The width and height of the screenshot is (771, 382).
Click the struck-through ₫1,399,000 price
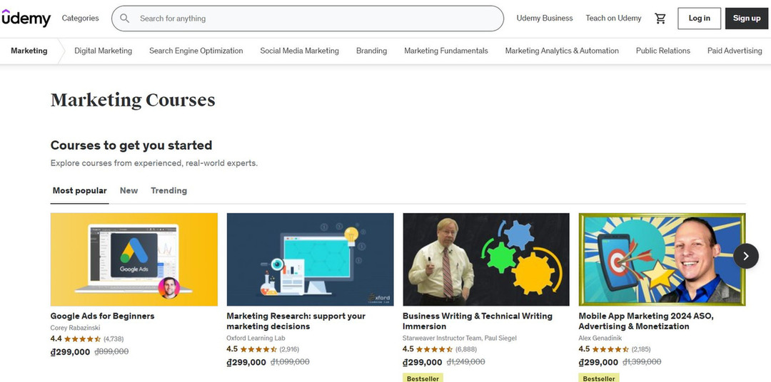pyautogui.click(x=642, y=362)
